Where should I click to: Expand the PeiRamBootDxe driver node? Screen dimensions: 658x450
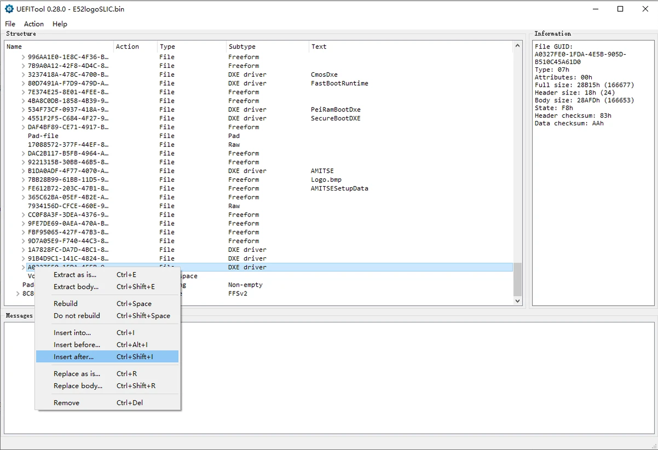click(23, 109)
